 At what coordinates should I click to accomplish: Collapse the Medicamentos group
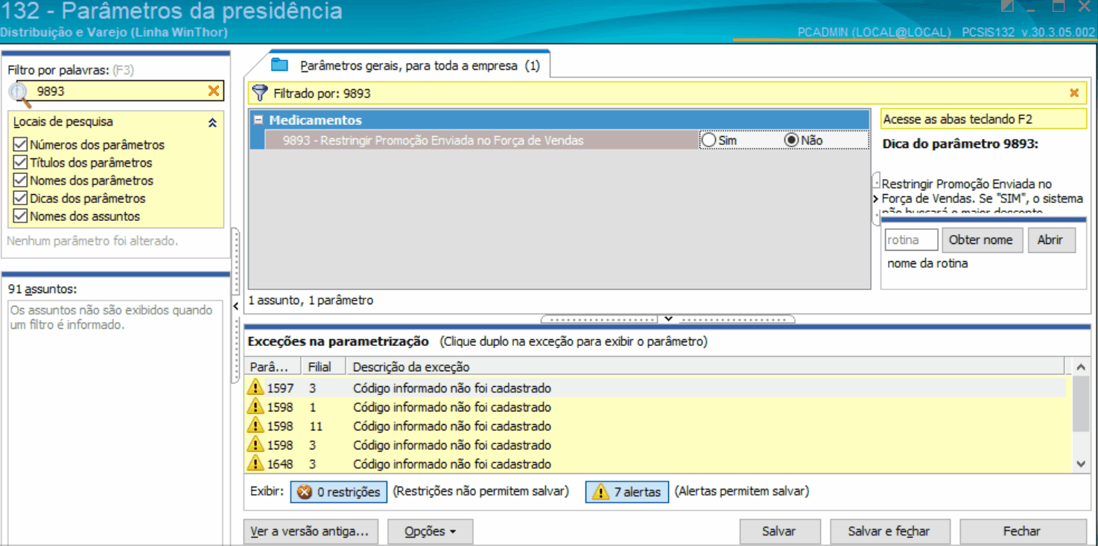(x=258, y=120)
